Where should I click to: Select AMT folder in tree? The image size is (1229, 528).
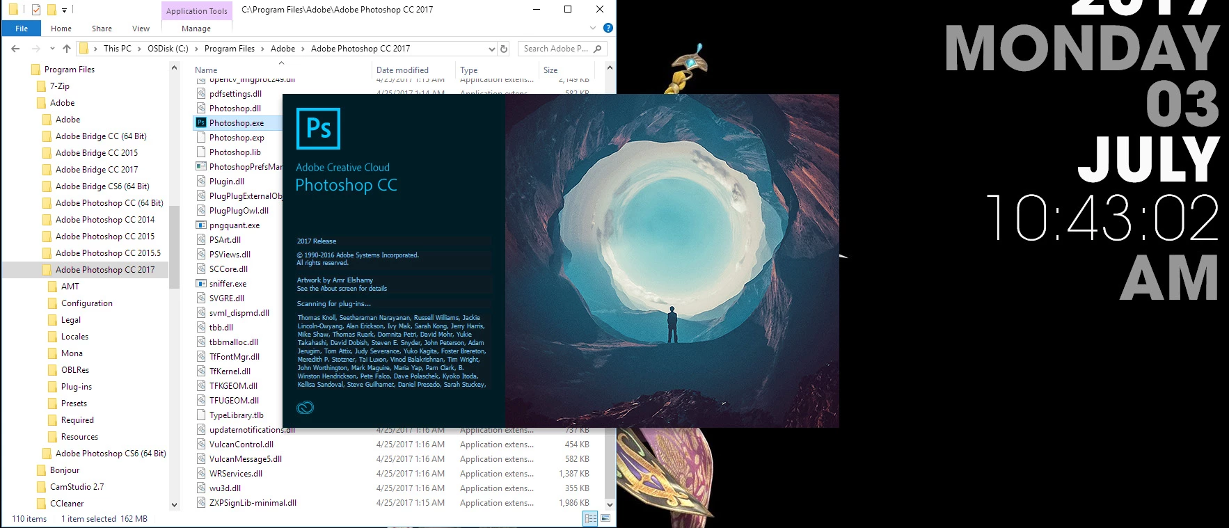point(70,287)
